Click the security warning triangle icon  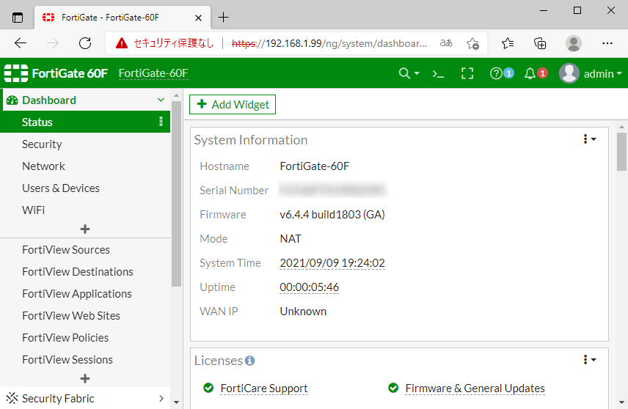[121, 43]
